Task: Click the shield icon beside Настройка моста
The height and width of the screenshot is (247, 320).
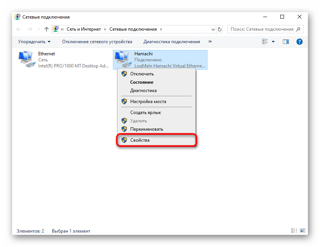Action: [124, 102]
